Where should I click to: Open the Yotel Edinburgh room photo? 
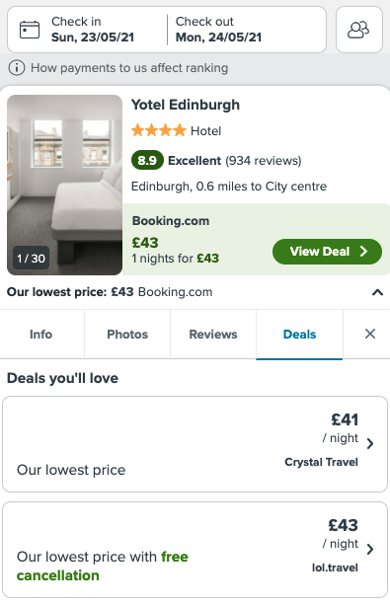[x=65, y=186]
